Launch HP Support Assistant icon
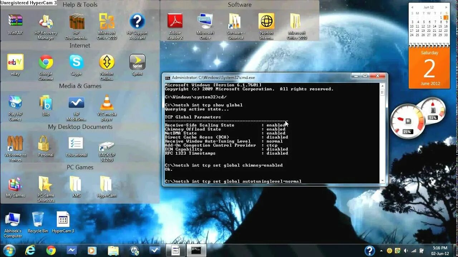This screenshot has height=257, width=458. (x=137, y=27)
